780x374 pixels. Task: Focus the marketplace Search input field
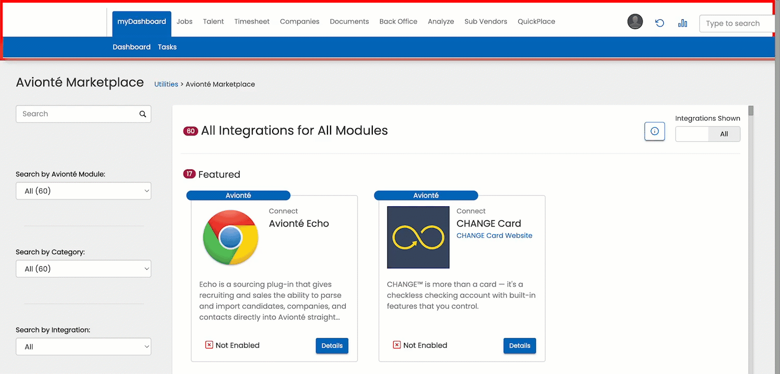78,114
